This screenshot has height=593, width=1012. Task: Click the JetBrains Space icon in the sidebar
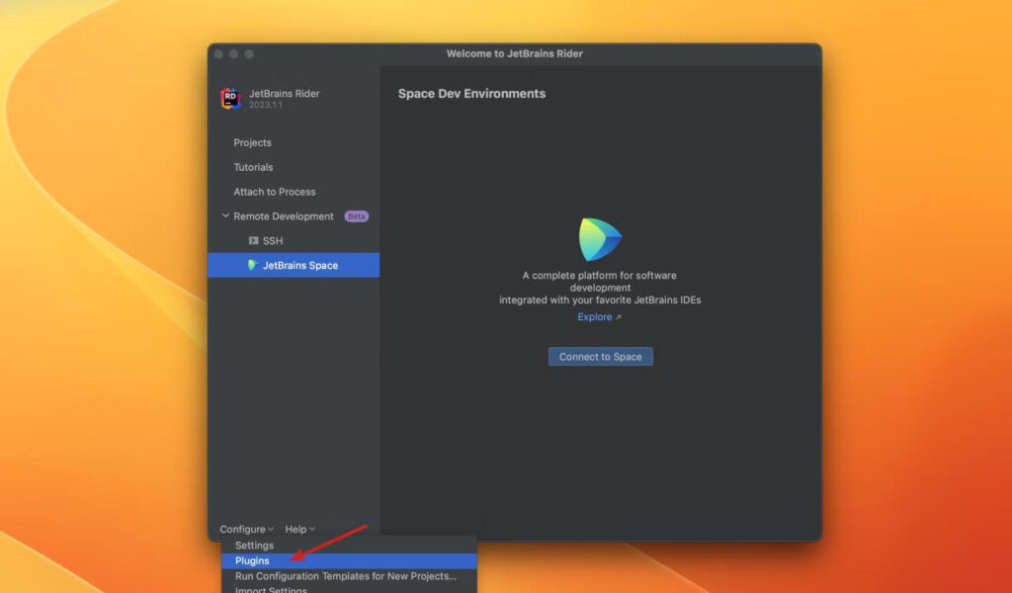tap(252, 265)
